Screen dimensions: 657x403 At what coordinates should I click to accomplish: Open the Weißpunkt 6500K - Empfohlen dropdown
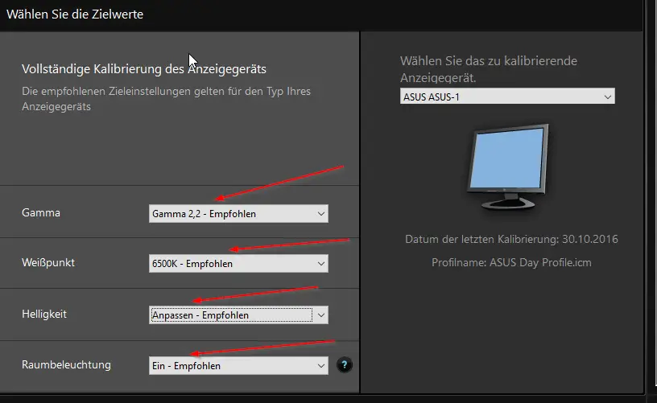(x=238, y=264)
